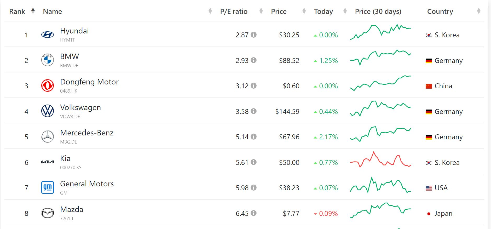The height and width of the screenshot is (229, 491).
Task: Click BMW's 30-day price chart
Action: (380, 57)
